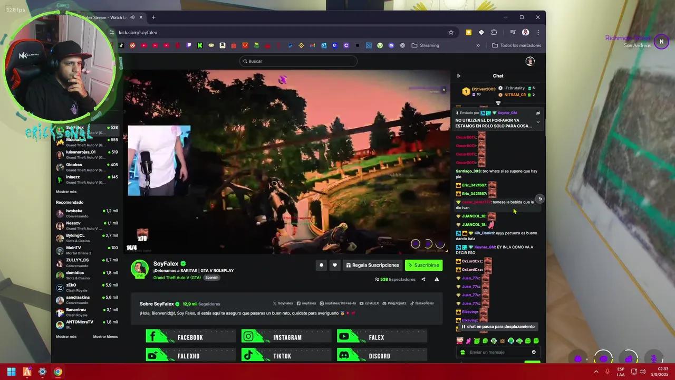Click the TikTok icon next to falexoficial
Image resolution: width=675 pixels, height=380 pixels.
412,303
